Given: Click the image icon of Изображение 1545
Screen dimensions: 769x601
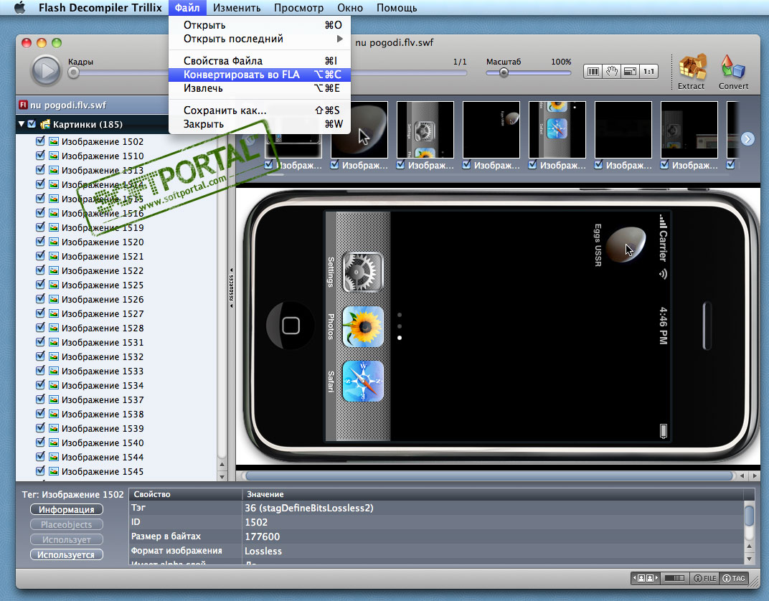Looking at the screenshot, I should click(54, 472).
